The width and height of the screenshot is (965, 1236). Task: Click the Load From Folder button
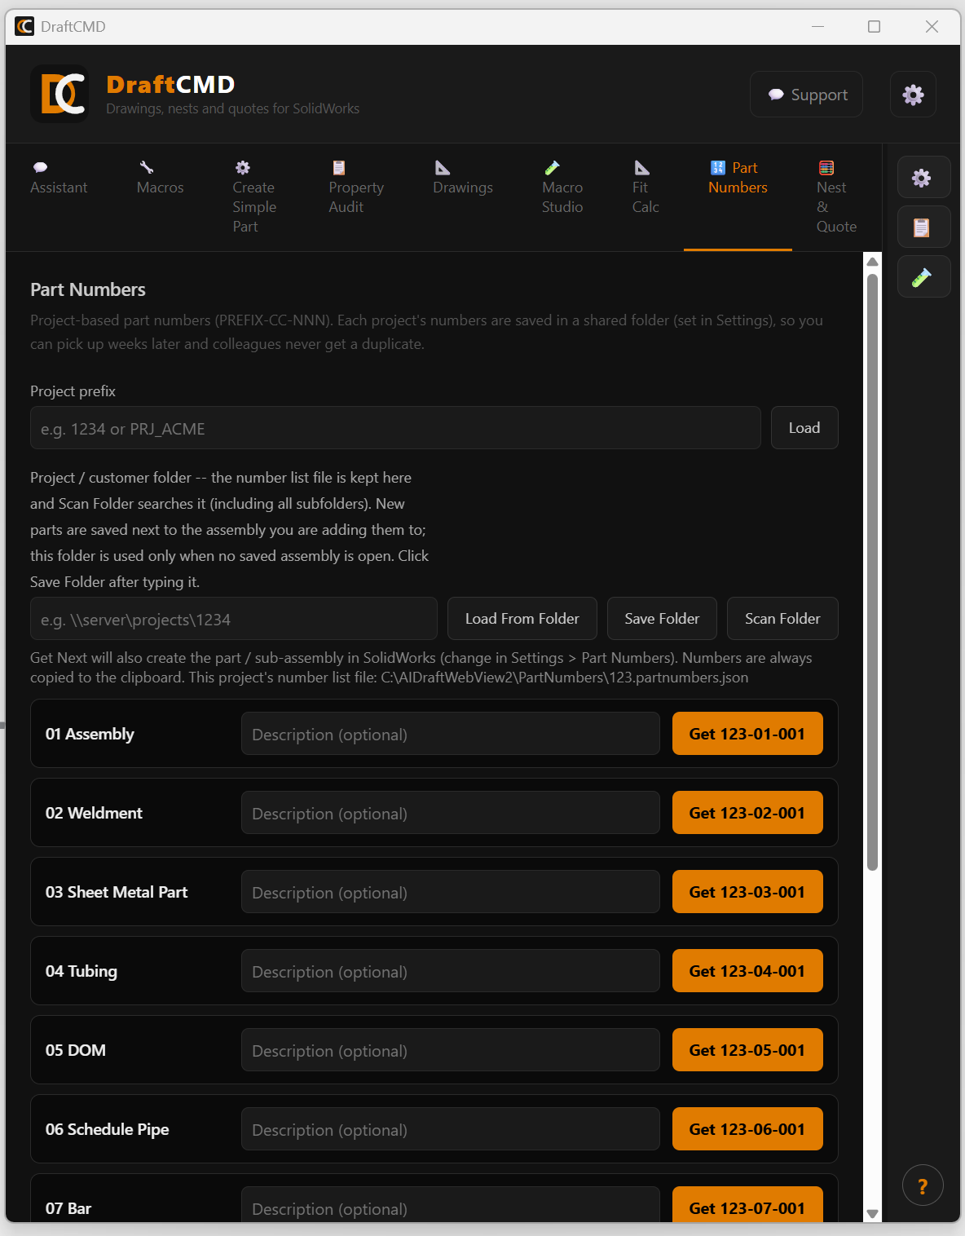pyautogui.click(x=522, y=619)
